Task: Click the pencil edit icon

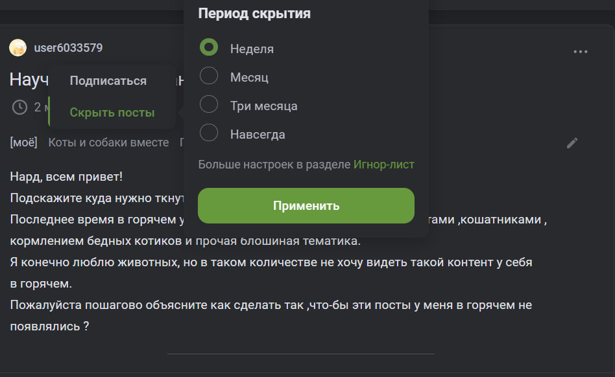Action: (x=572, y=143)
